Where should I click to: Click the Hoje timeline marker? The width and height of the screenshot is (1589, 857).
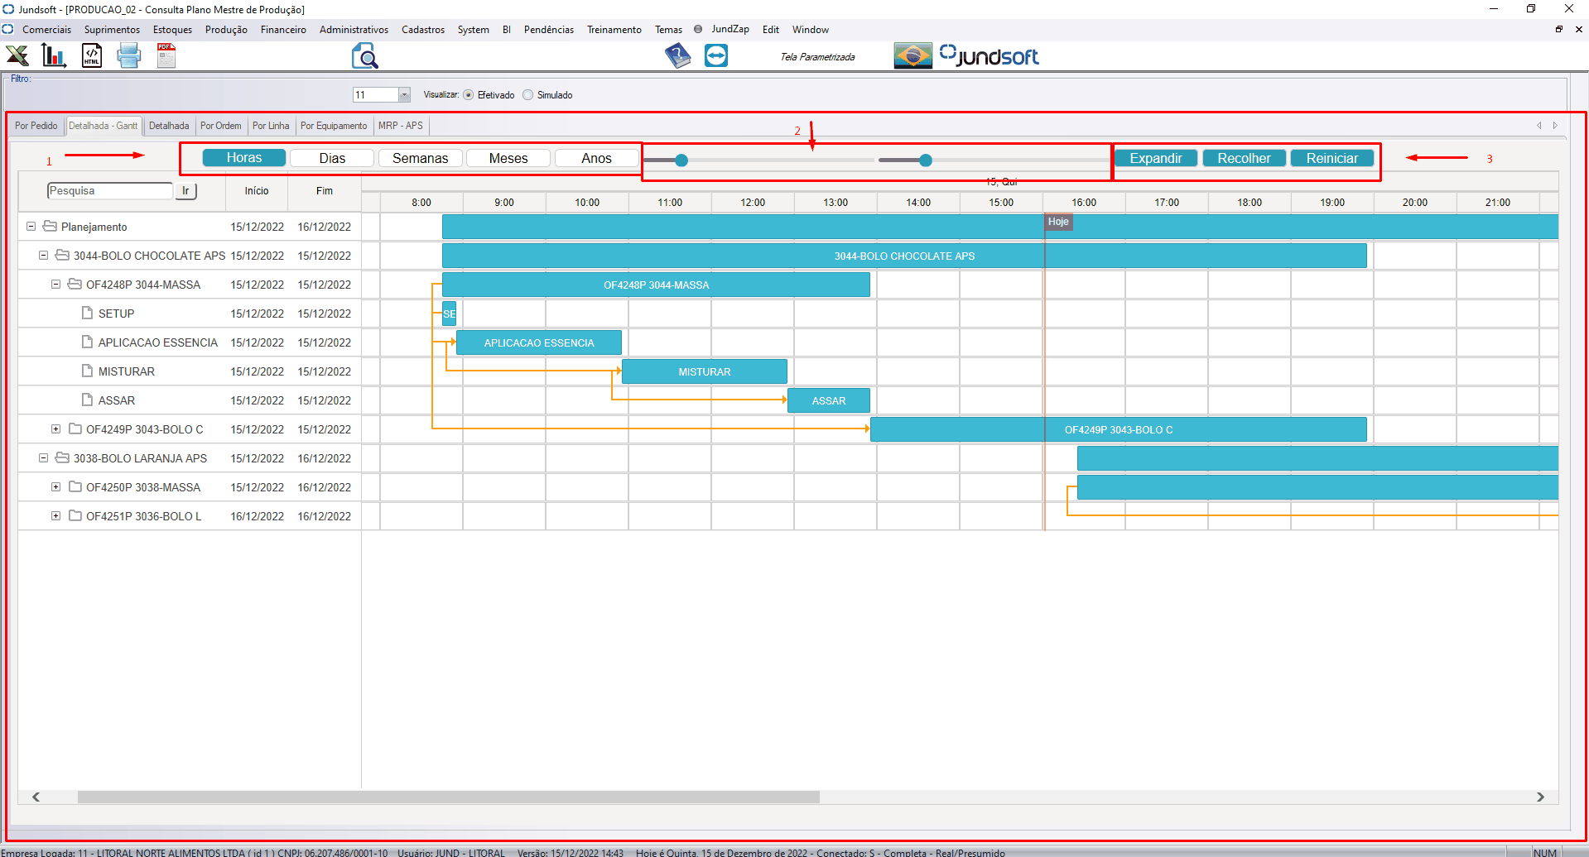point(1058,222)
